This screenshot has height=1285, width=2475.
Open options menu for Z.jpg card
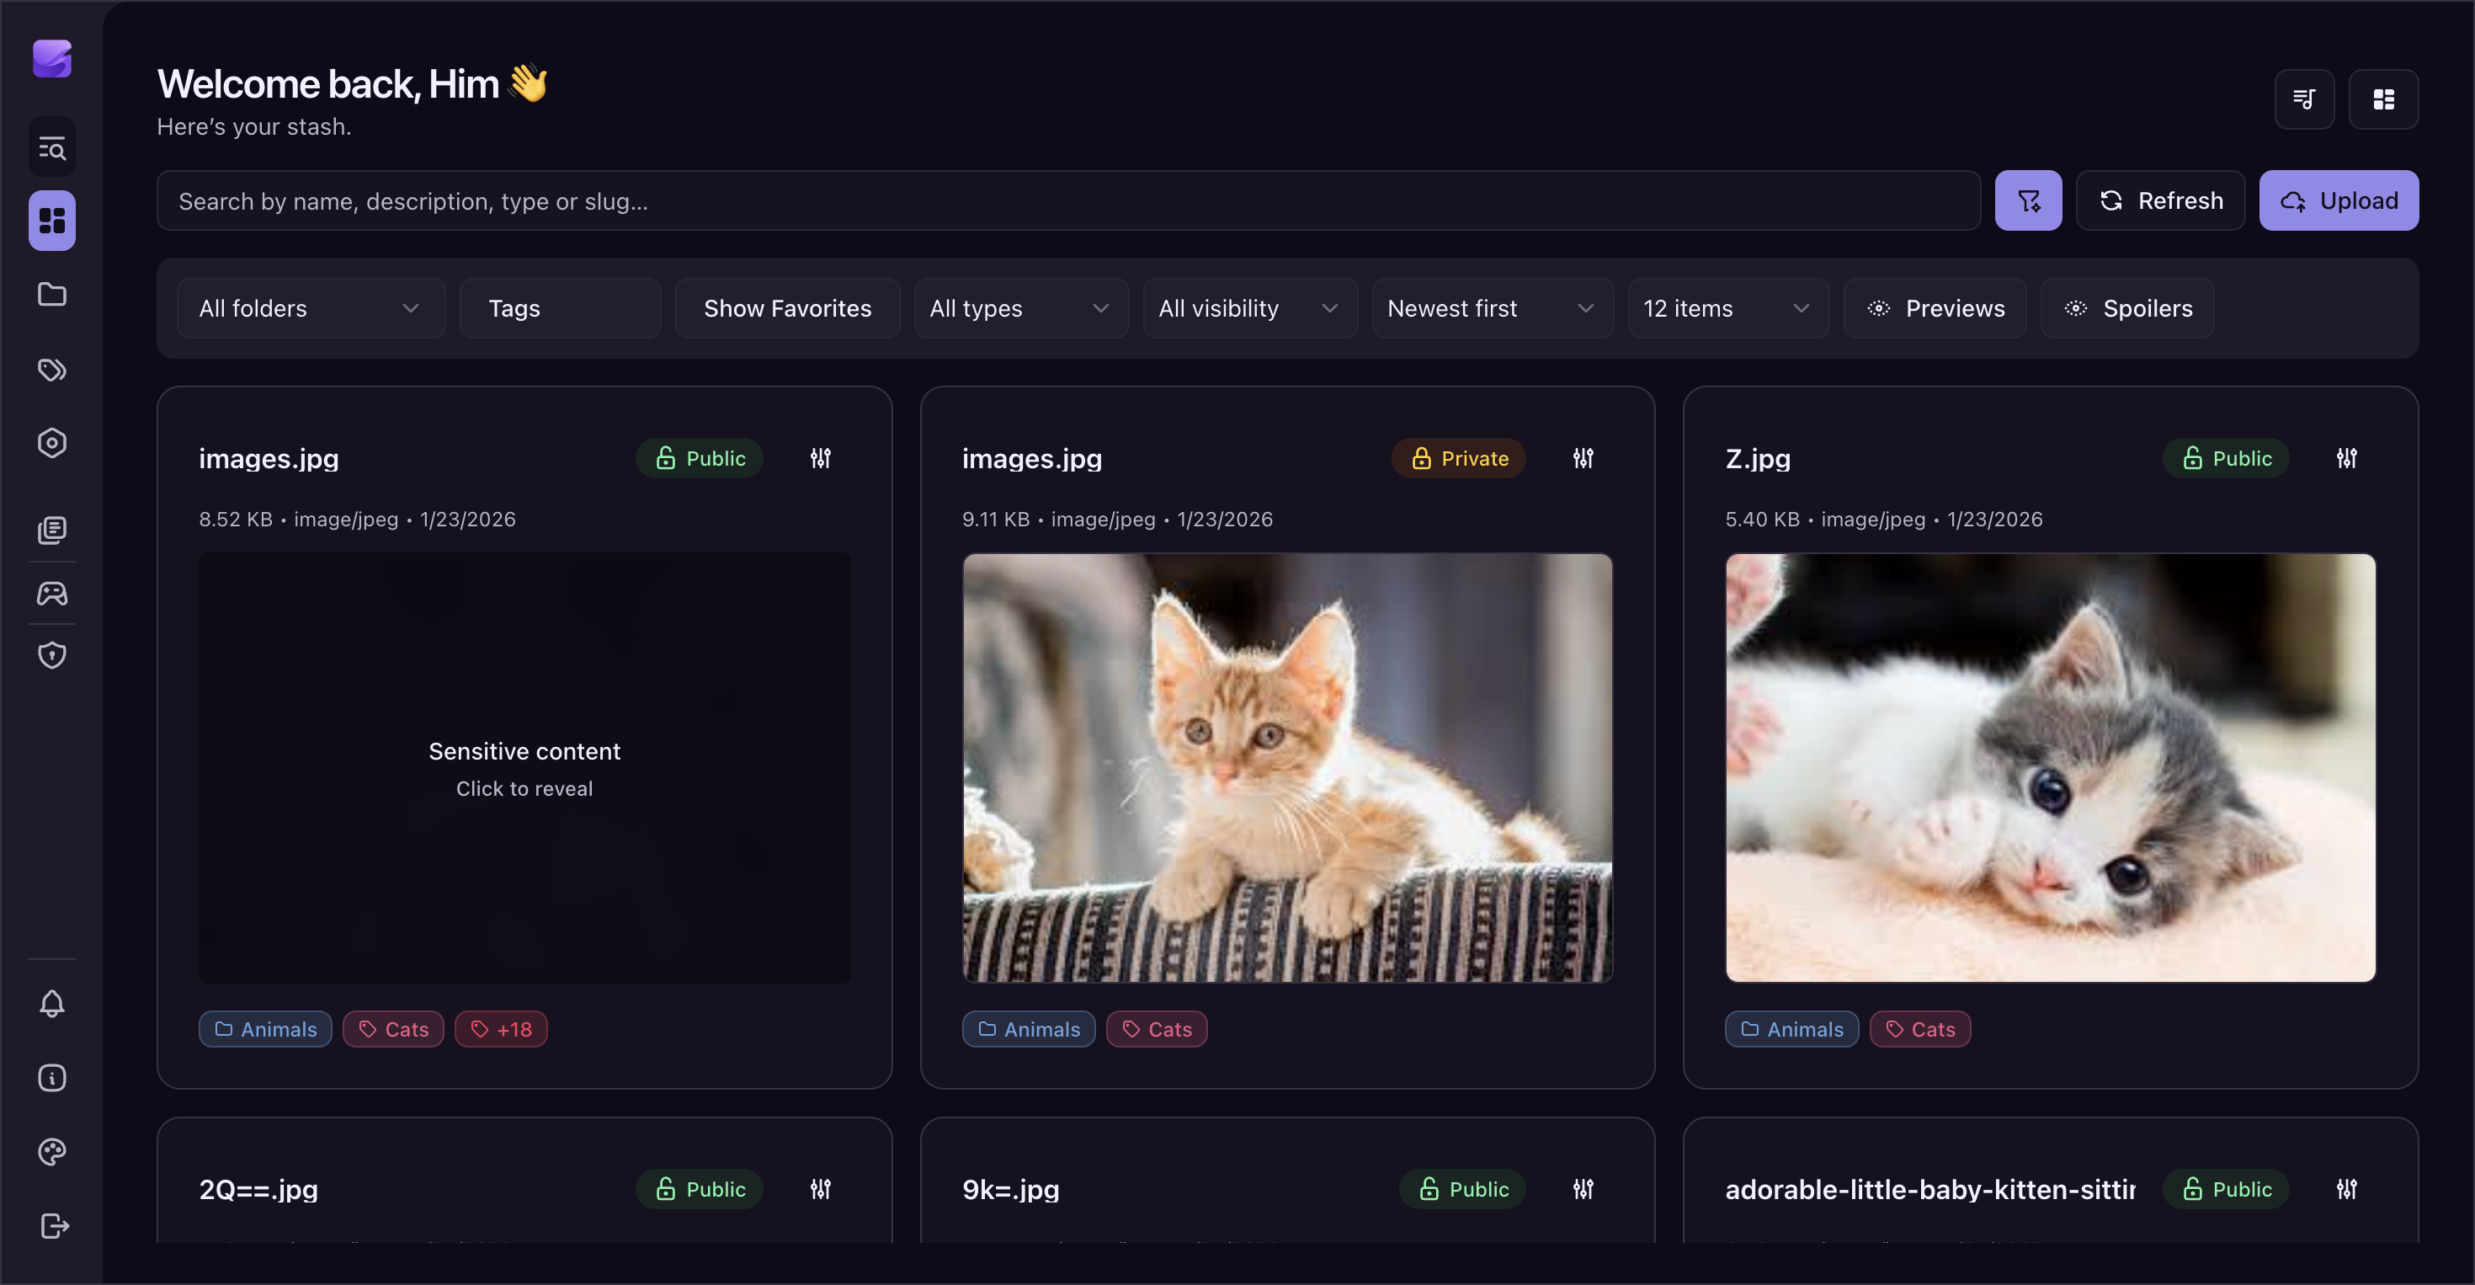point(2346,458)
